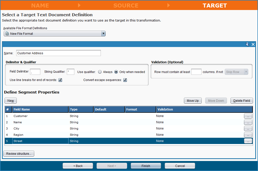The height and width of the screenshot is (171, 258).
Task: Click the Type cell of the Street row
Action: coord(81,141)
